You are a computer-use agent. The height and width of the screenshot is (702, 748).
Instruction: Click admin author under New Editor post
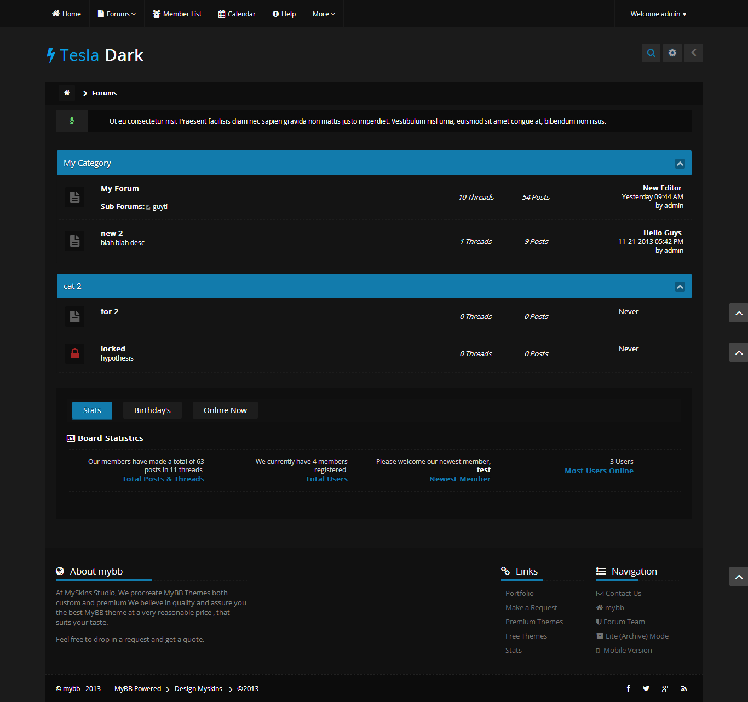click(x=674, y=205)
